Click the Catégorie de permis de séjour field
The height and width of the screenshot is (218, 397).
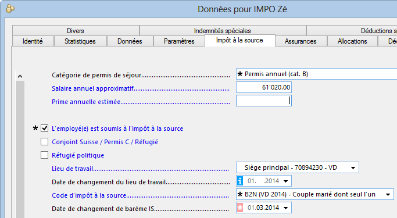(316, 74)
